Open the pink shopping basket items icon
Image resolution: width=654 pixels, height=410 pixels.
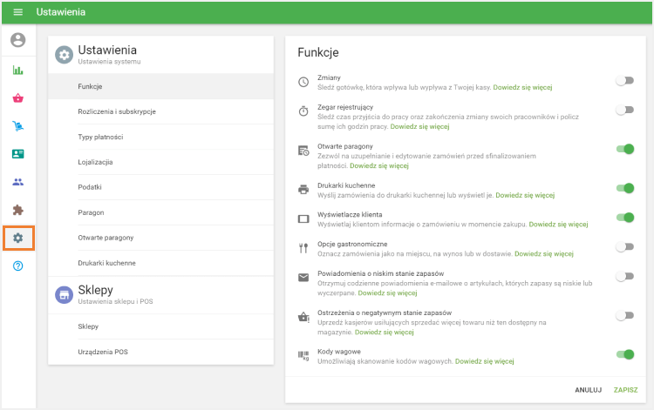[17, 98]
